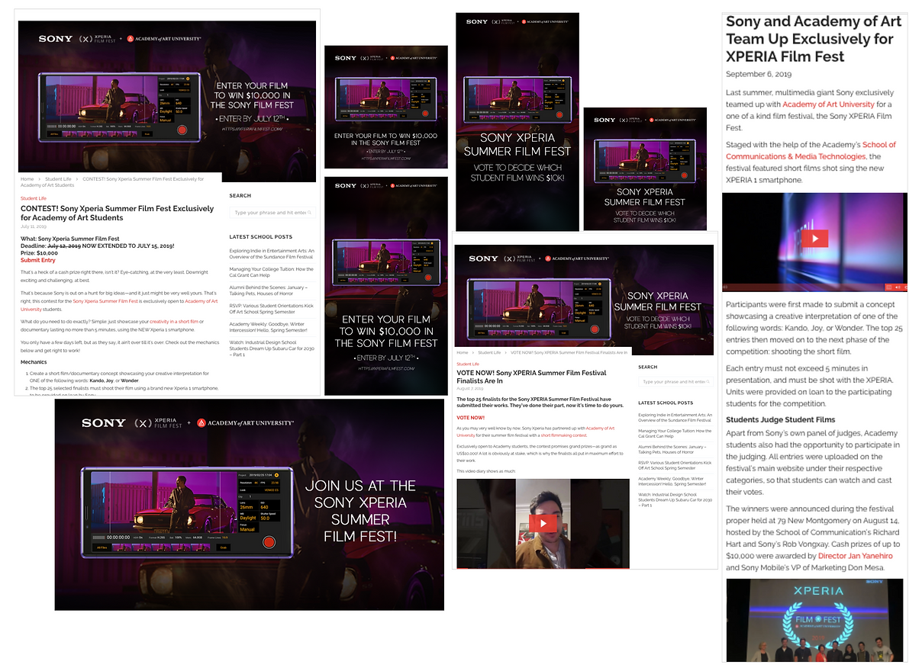This screenshot has height=671, width=922.
Task: Click the video progress bar in the XPERIA article player
Action: [x=803, y=287]
